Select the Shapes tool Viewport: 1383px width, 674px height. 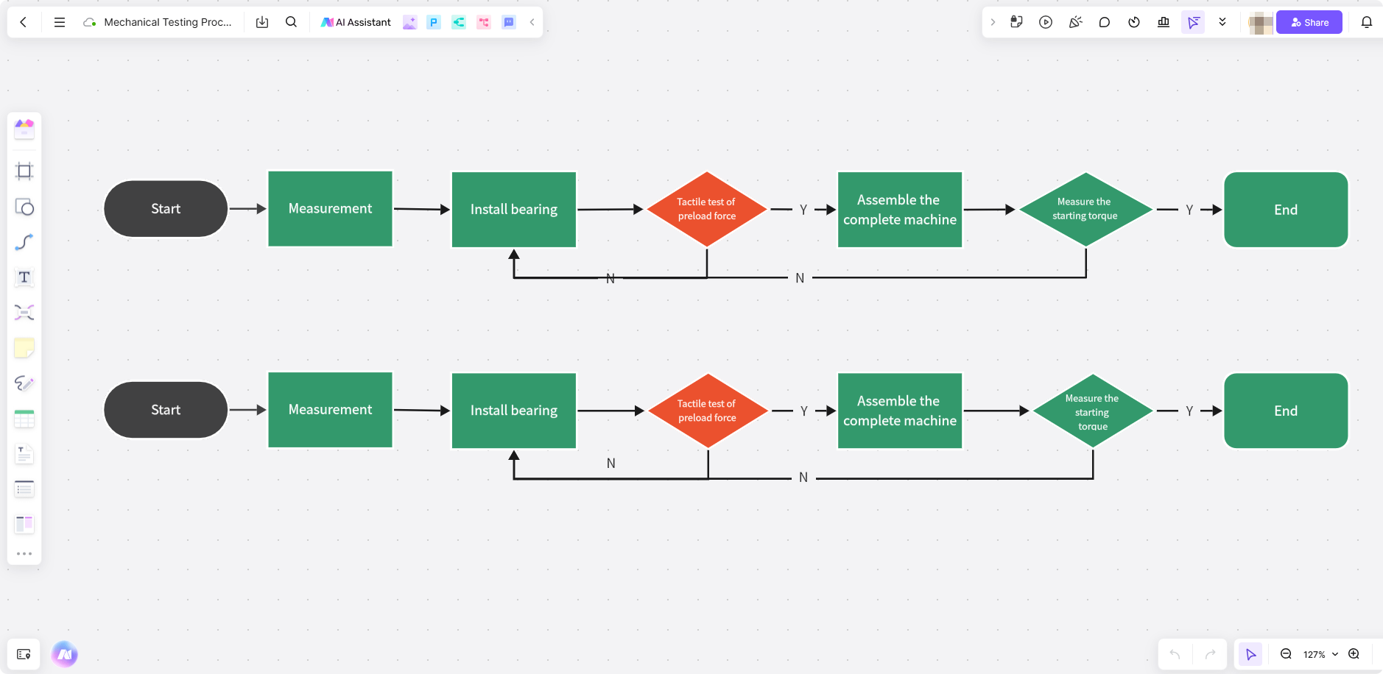pos(24,207)
